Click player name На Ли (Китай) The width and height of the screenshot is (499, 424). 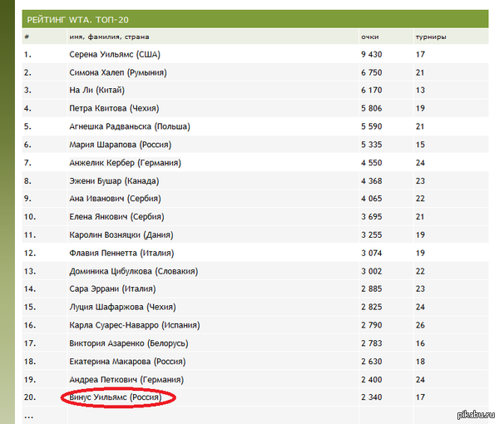(x=97, y=90)
